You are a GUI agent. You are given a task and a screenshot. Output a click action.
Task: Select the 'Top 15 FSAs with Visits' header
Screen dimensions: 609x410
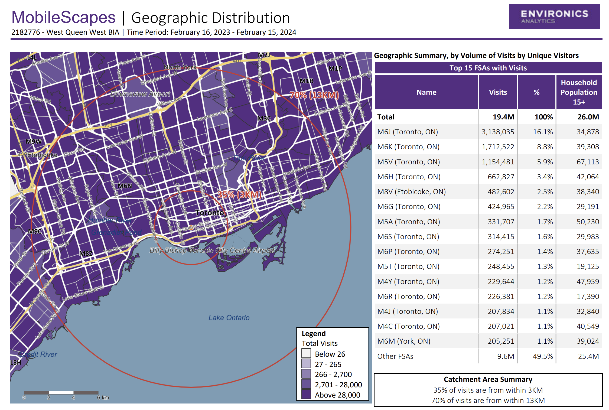[x=488, y=68]
